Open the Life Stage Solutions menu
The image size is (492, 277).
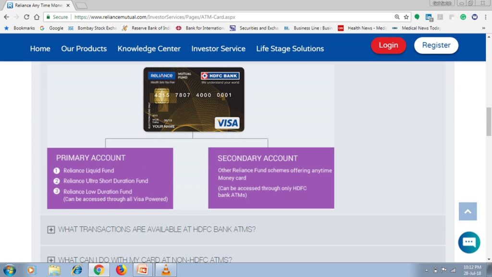(x=290, y=49)
